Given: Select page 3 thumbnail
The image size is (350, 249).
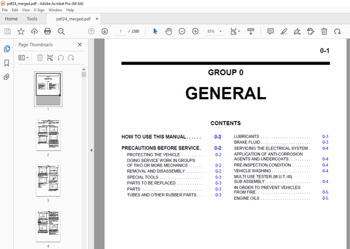Looking at the screenshot, I should 48,181.
